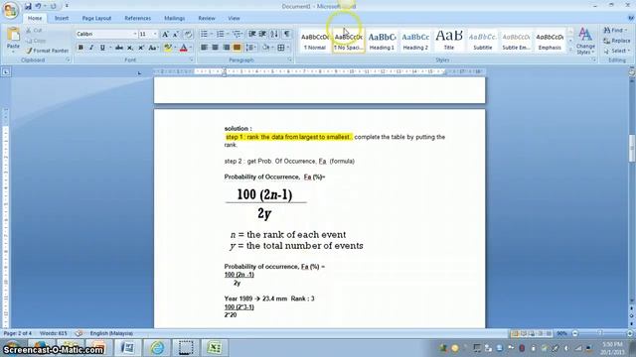Open the Paragraph dialog launcher
The image size is (636, 357).
[x=289, y=59]
